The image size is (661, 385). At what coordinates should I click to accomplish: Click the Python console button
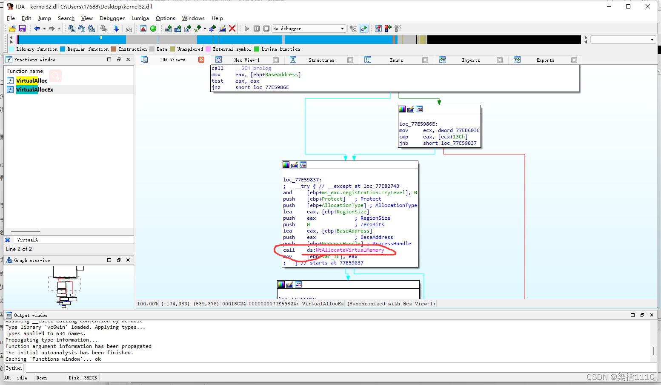[14, 368]
